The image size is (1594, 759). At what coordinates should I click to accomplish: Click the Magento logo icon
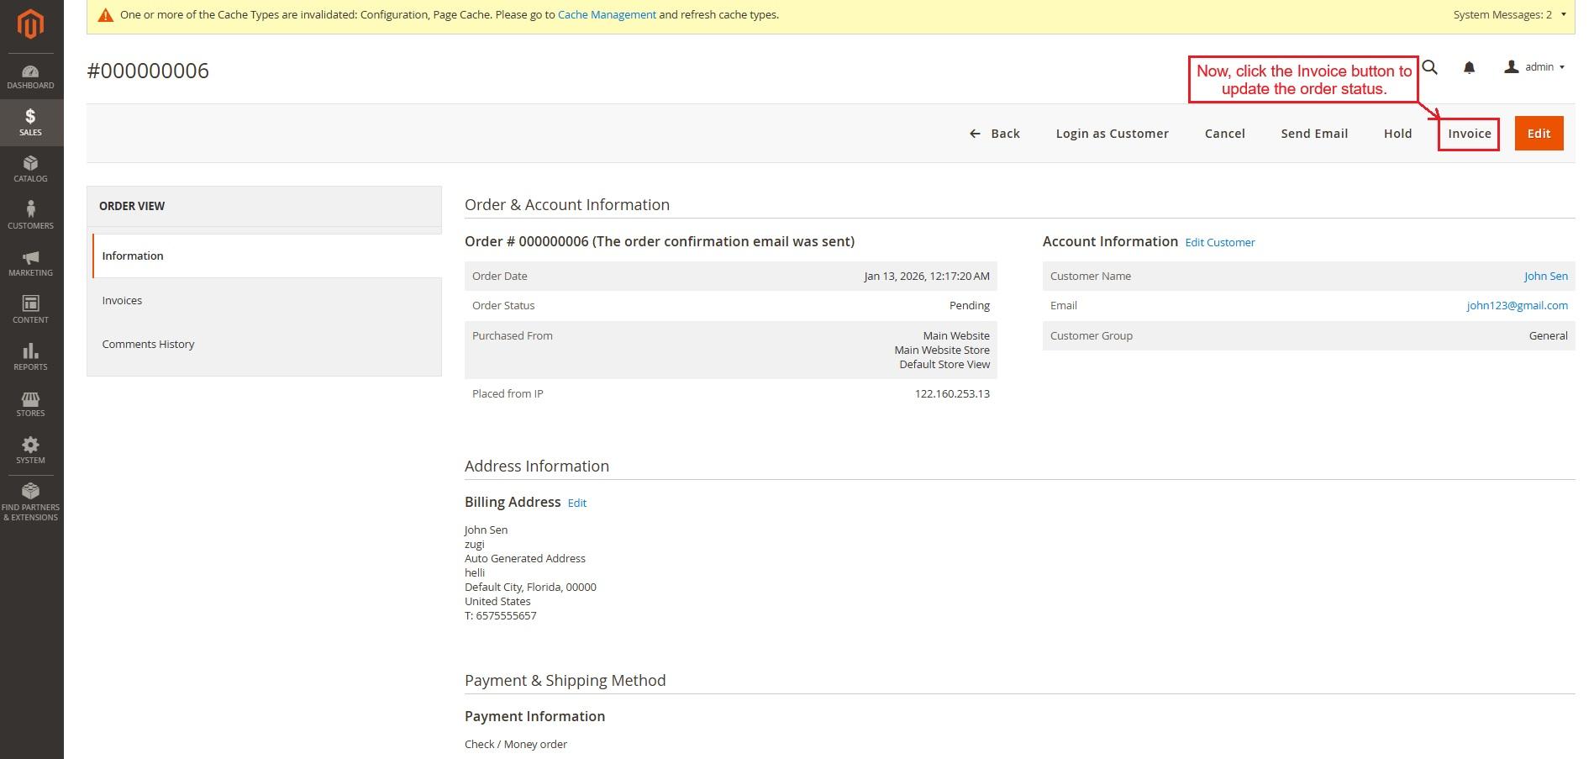pyautogui.click(x=30, y=24)
